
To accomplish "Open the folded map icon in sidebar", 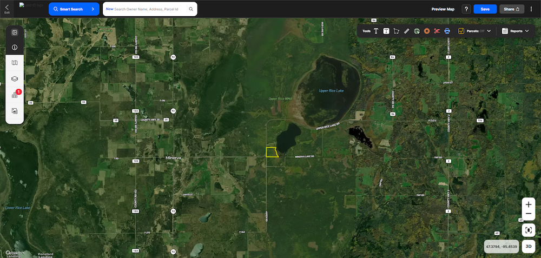I will (x=15, y=63).
